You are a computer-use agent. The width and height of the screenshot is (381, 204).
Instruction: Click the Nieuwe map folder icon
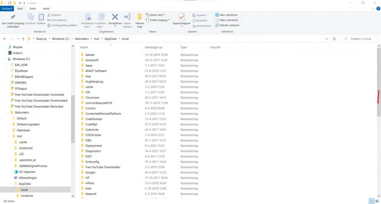click(x=139, y=17)
